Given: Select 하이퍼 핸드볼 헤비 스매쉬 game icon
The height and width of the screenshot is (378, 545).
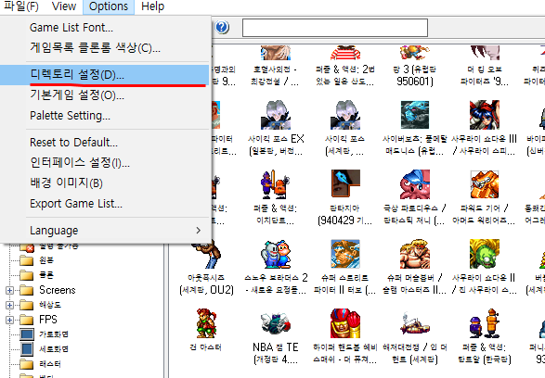Looking at the screenshot, I should tap(345, 322).
